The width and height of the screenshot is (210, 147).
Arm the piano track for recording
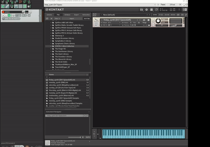click(3, 12)
